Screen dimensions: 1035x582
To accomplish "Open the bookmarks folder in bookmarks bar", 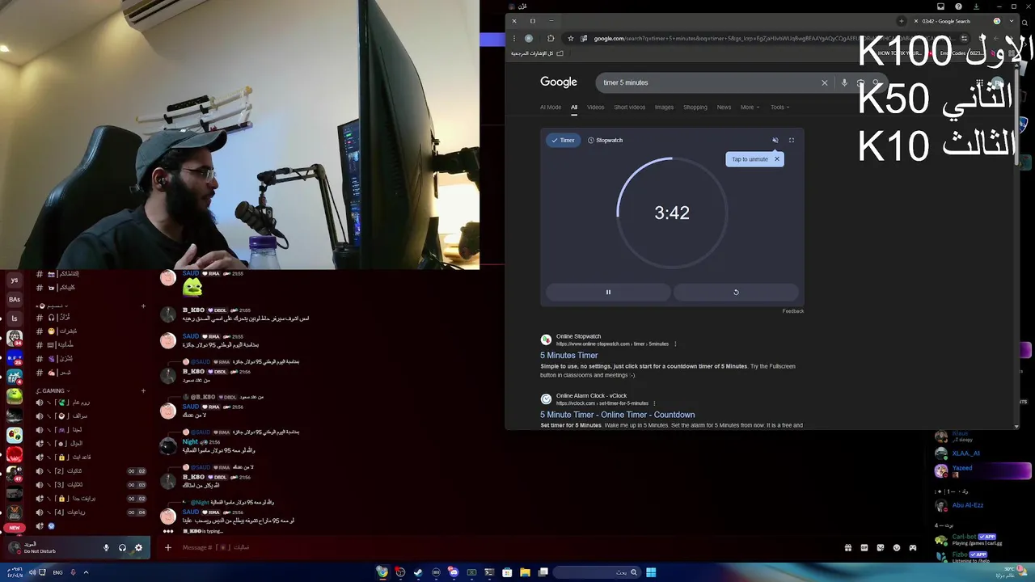I will [x=537, y=53].
